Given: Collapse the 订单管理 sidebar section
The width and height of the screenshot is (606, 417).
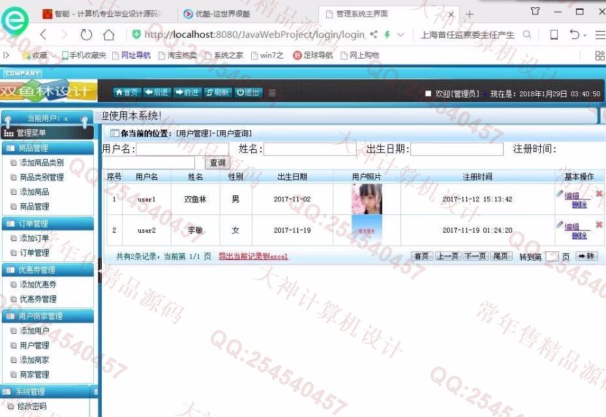Looking at the screenshot, I should pos(48,223).
